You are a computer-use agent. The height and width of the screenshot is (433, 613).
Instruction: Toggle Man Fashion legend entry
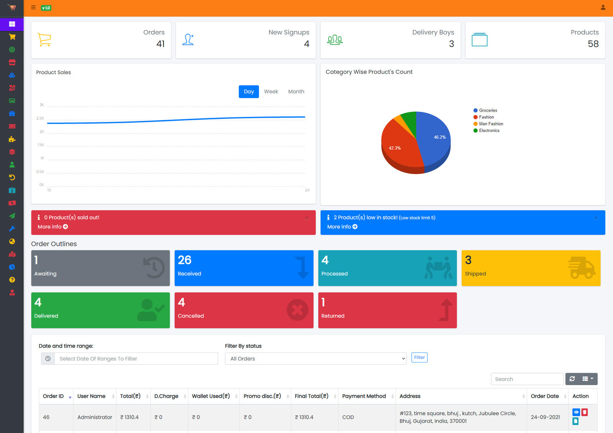click(x=488, y=124)
